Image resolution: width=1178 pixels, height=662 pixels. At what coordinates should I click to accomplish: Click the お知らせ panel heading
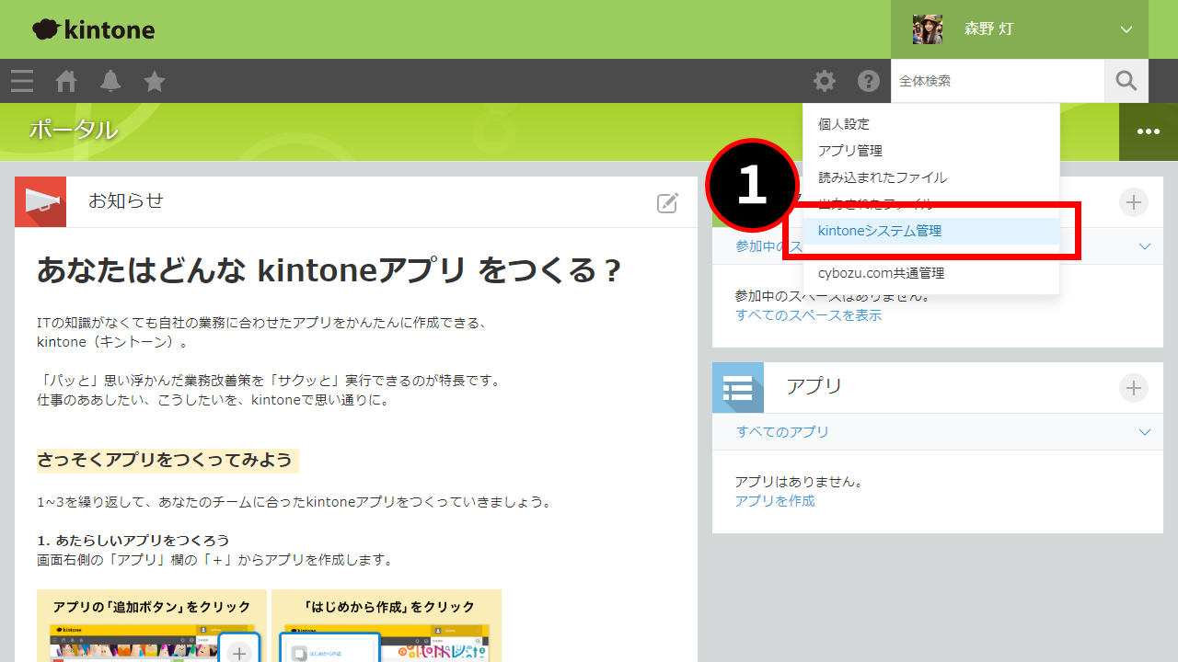coord(126,200)
